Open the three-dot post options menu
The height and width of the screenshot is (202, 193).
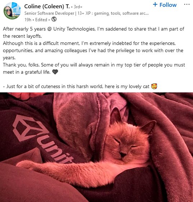[x=187, y=5]
